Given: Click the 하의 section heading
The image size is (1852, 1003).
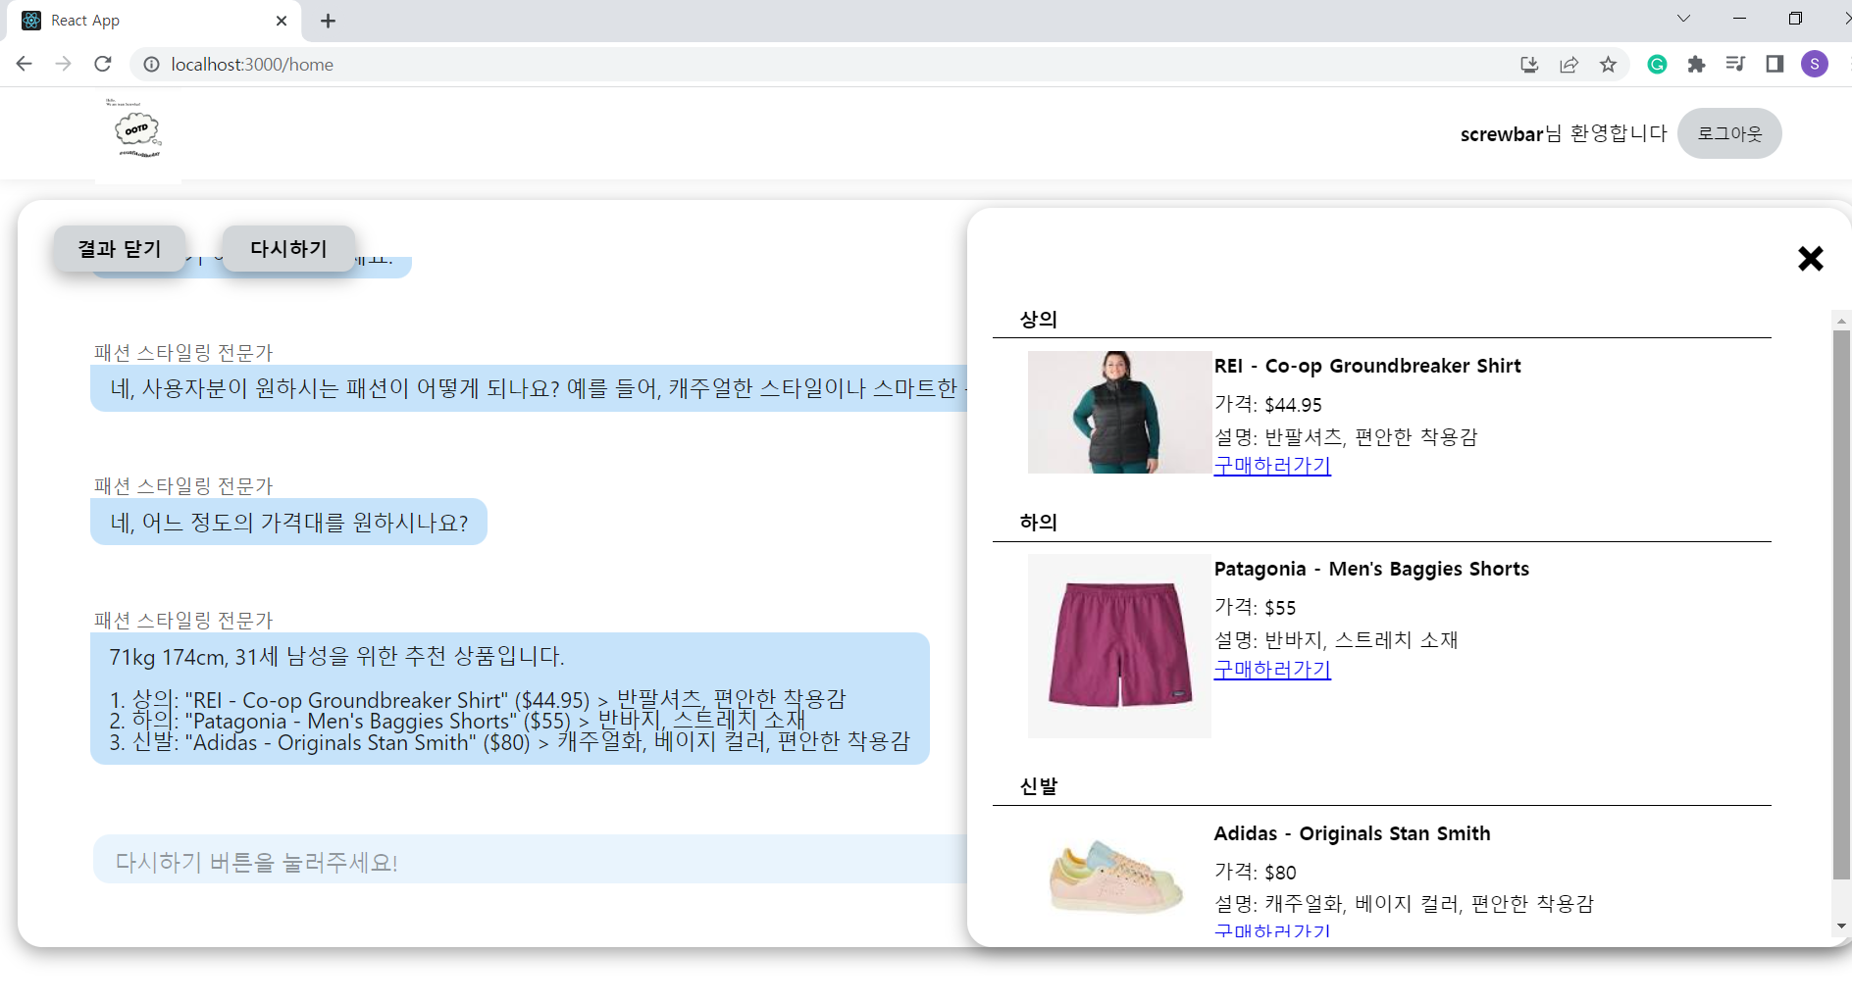Looking at the screenshot, I should (x=1039, y=523).
